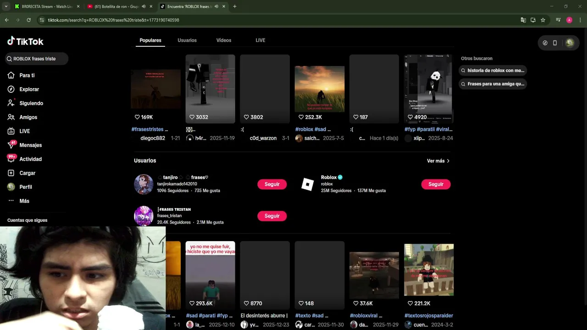Select the Videos search tab
This screenshot has width=587, height=330.
[x=224, y=40]
